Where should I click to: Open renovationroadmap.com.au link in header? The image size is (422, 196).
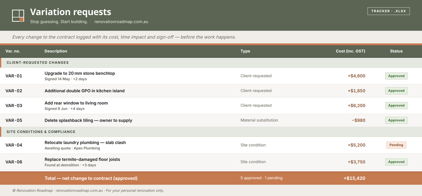(x=121, y=22)
